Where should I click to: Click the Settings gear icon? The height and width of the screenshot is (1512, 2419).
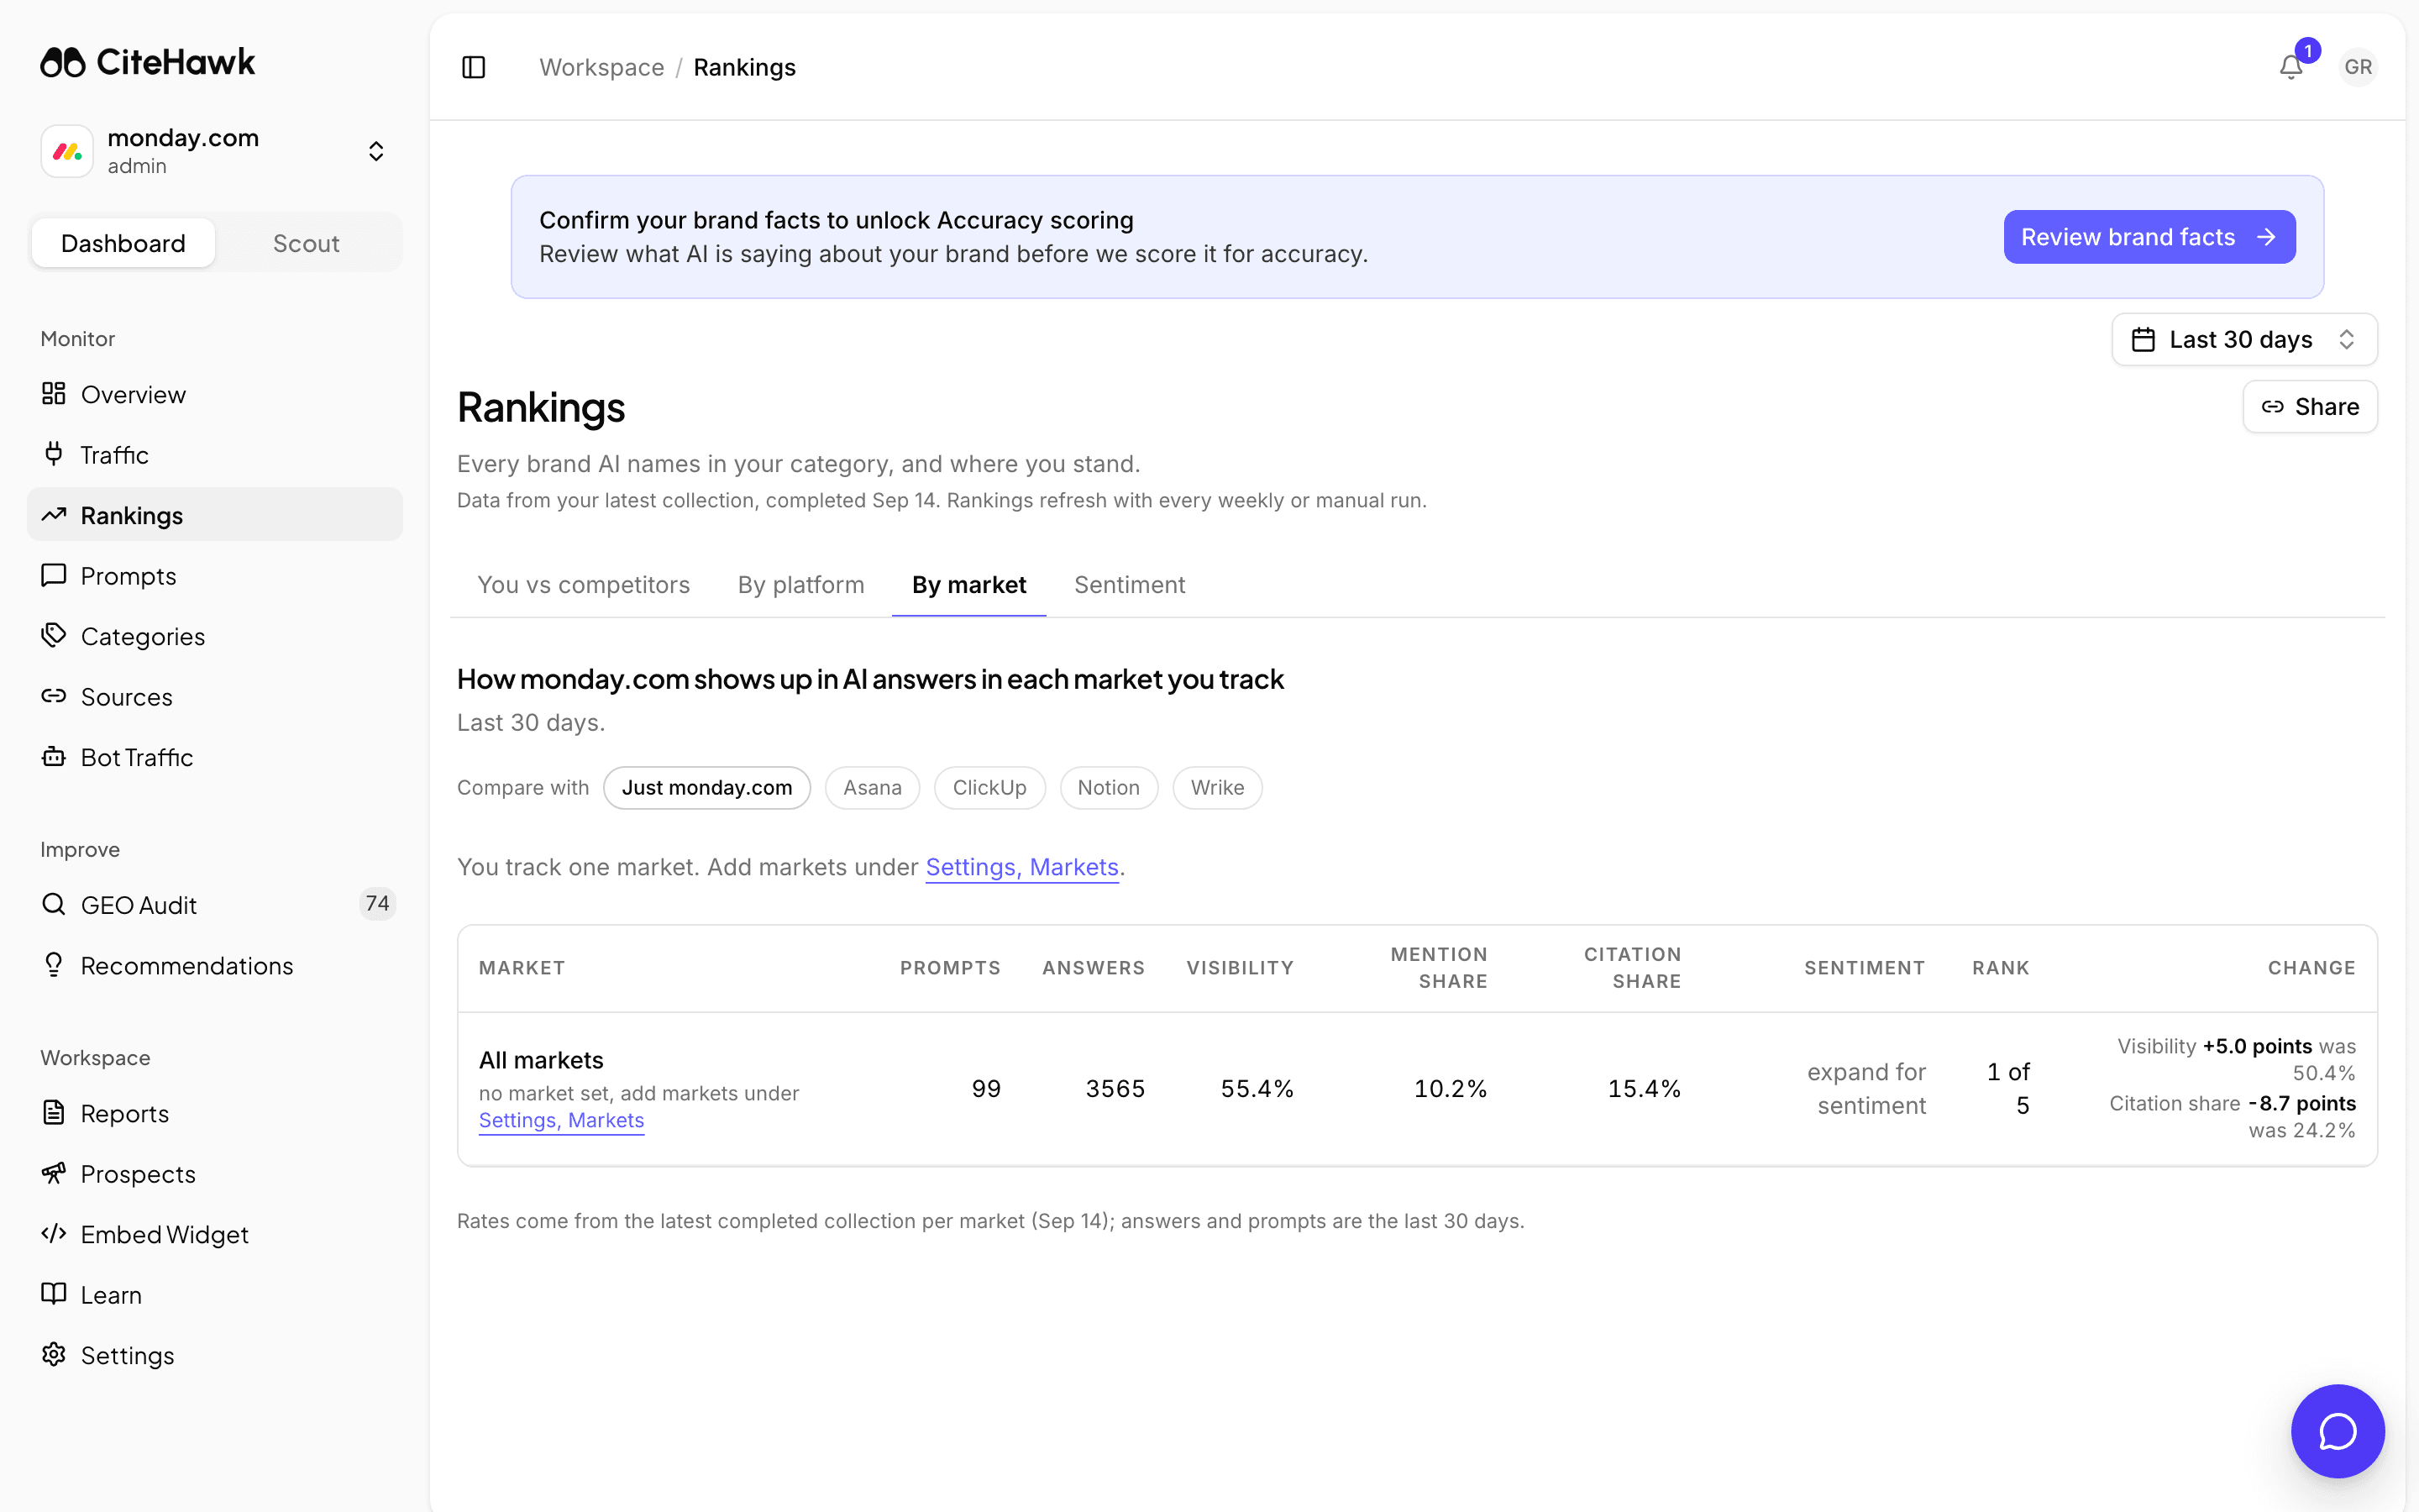pos(54,1354)
